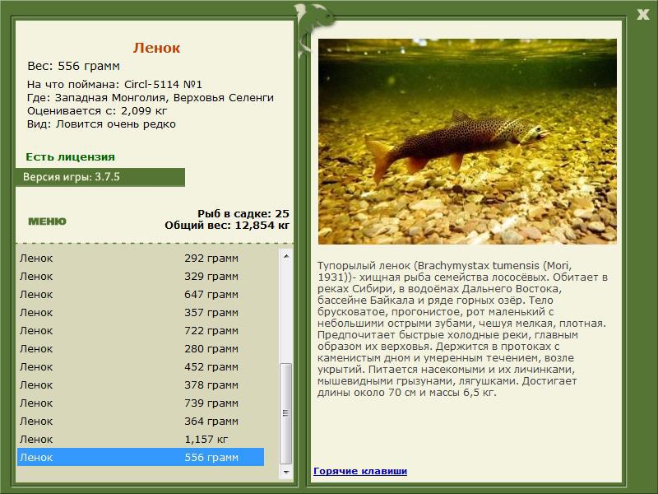
Task: Click the Вес: 556 грамм text
Action: click(x=73, y=66)
